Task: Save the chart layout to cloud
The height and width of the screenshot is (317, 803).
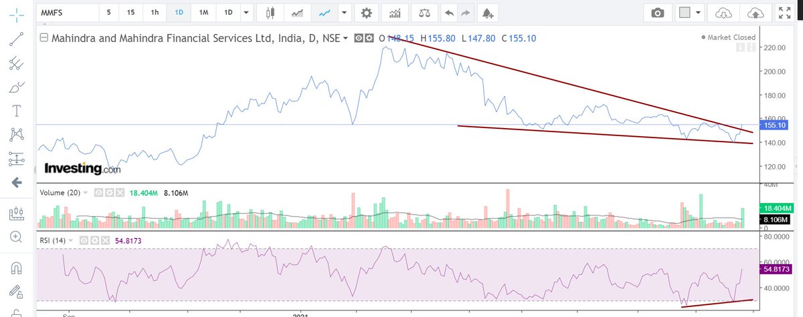Action: point(754,13)
